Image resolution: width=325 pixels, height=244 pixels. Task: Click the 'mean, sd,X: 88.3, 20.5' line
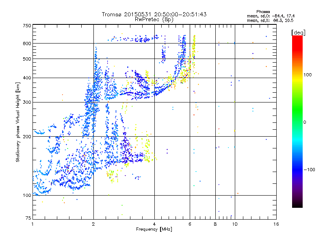pyautogui.click(x=270, y=20)
